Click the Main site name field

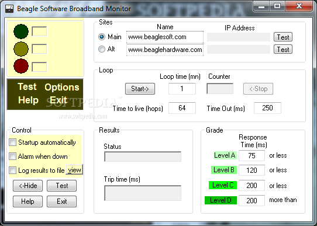[x=165, y=37]
